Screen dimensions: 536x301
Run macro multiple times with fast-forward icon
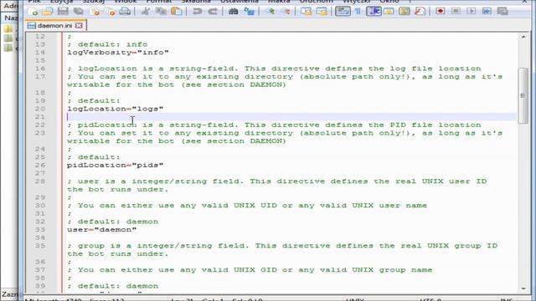click(487, 11)
